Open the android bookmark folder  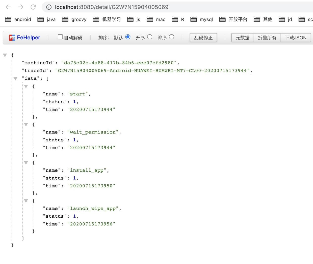18,19
